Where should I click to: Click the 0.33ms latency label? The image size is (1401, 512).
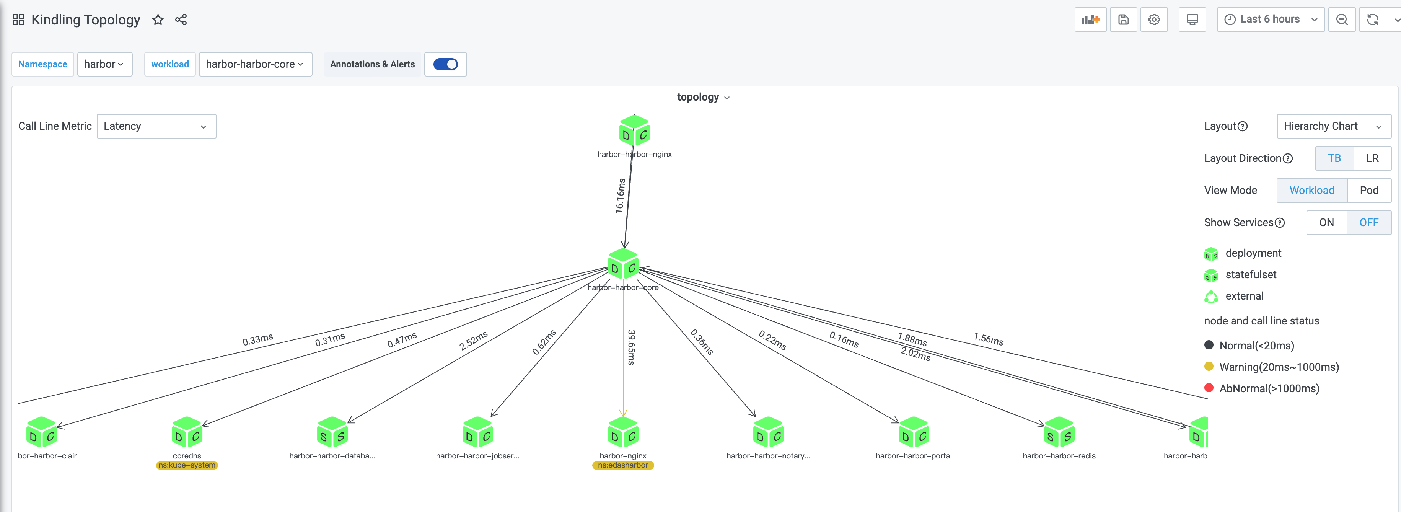(258, 339)
